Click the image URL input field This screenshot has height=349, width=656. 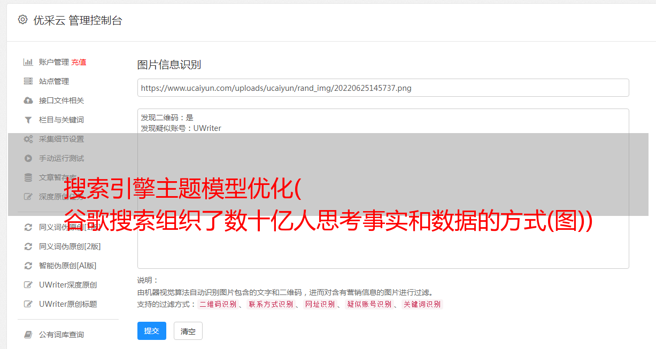pyautogui.click(x=383, y=88)
